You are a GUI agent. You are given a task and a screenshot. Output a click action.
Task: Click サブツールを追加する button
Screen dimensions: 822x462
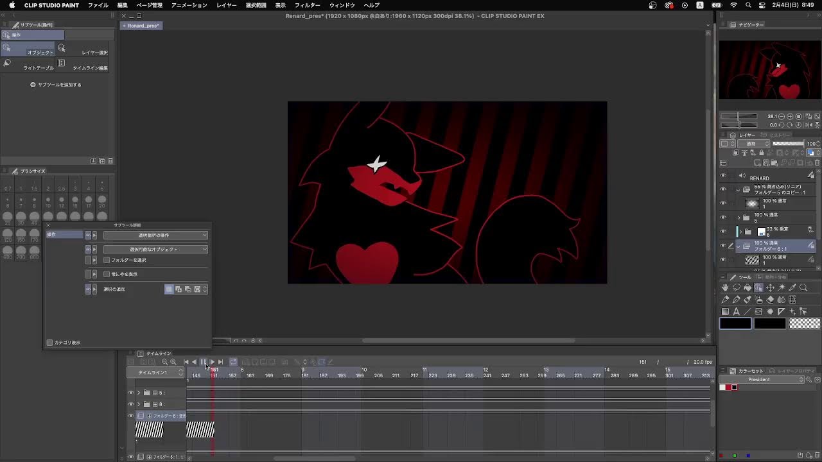[56, 85]
